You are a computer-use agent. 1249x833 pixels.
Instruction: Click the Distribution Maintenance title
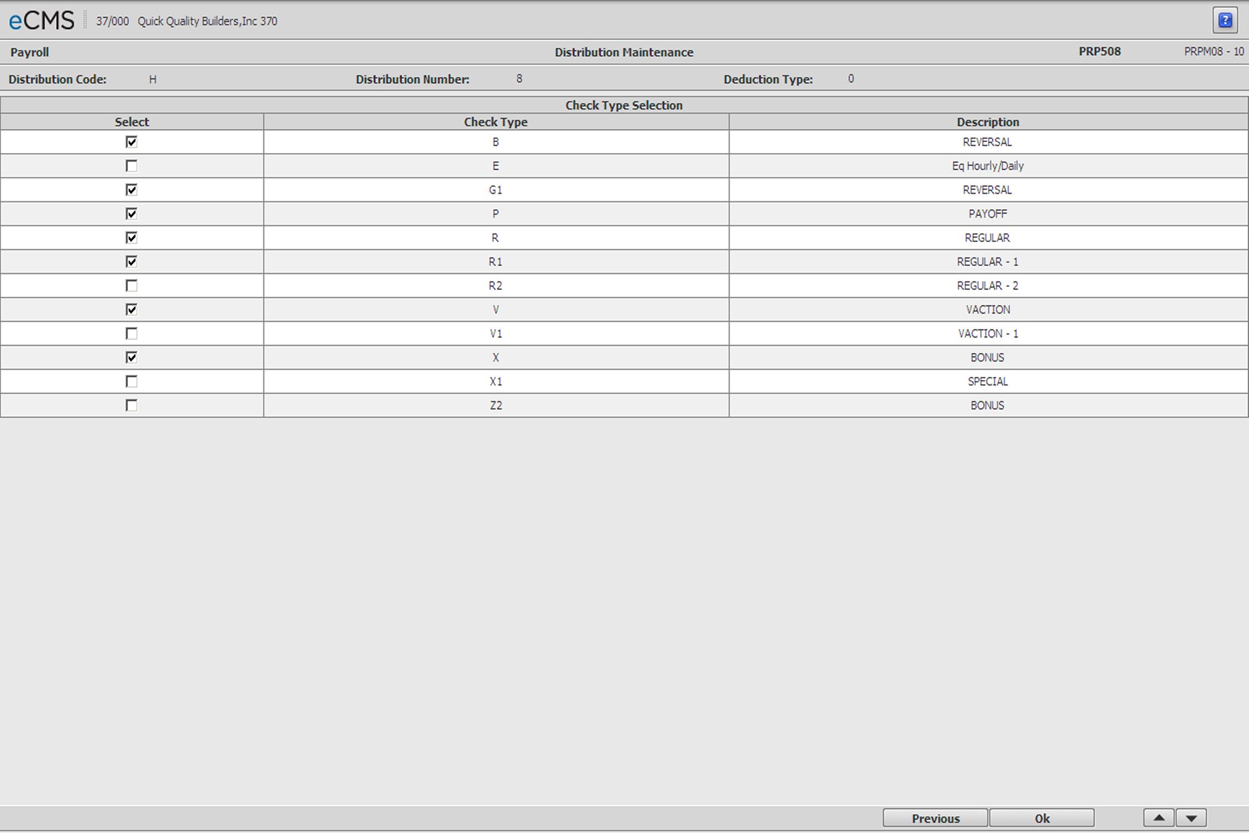(x=624, y=52)
